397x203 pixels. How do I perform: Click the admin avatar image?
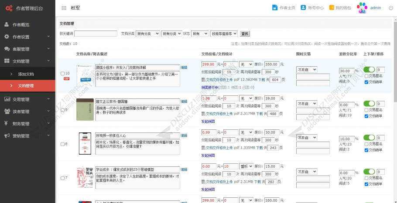pyautogui.click(x=362, y=8)
